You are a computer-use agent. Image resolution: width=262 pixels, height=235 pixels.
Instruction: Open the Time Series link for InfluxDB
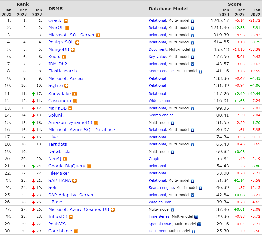click(x=159, y=217)
